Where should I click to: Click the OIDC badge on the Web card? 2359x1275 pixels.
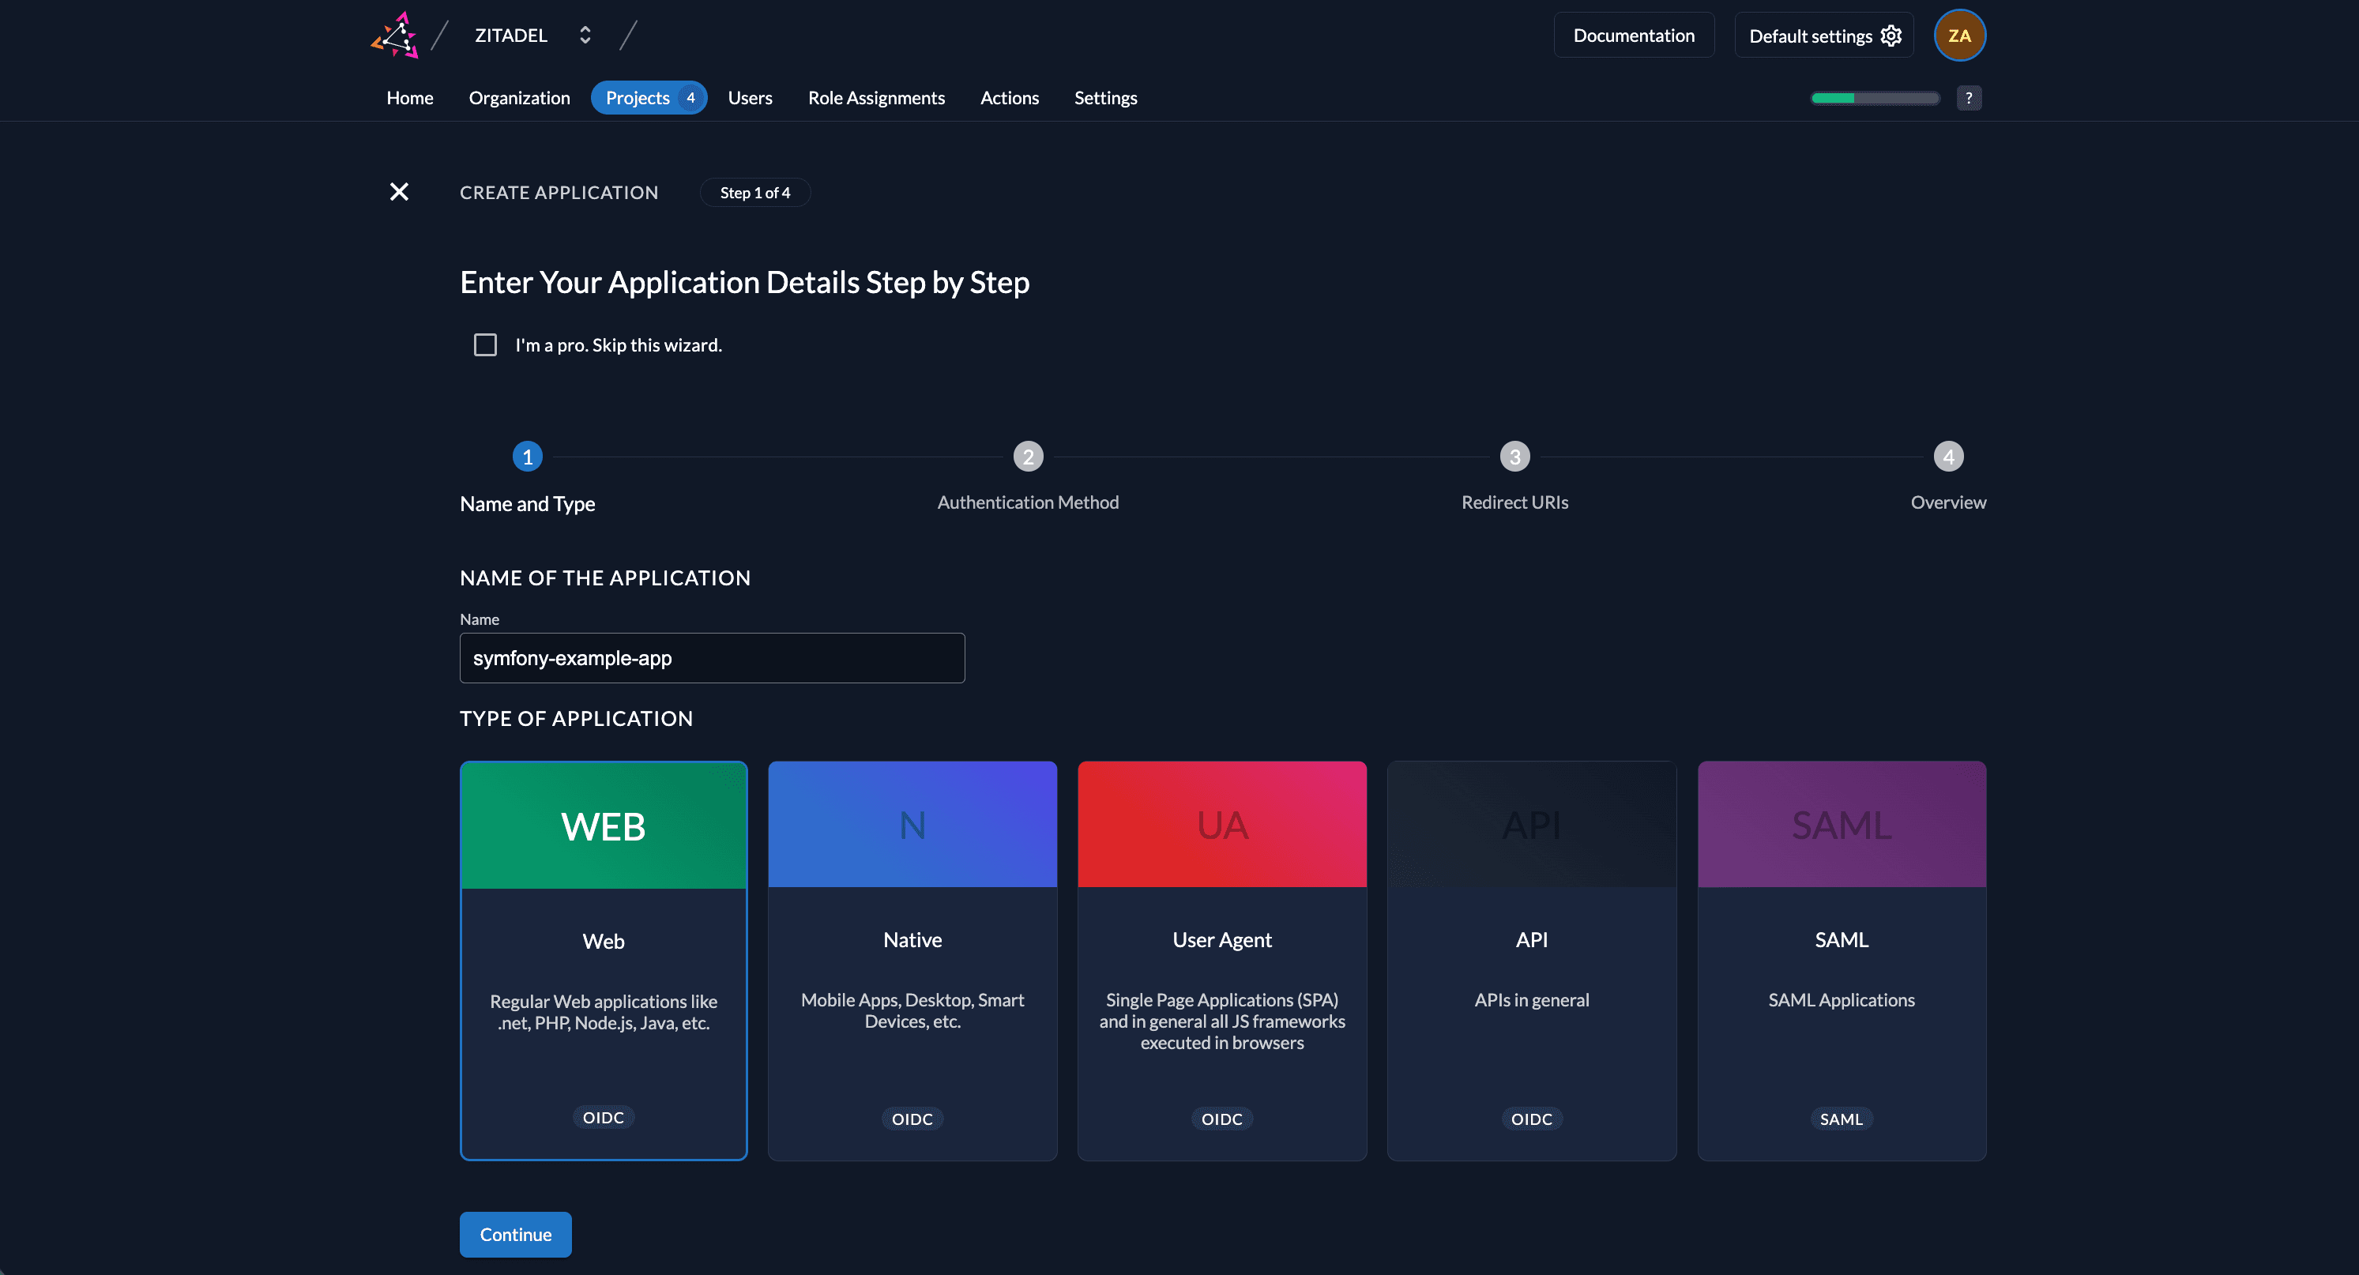click(603, 1116)
